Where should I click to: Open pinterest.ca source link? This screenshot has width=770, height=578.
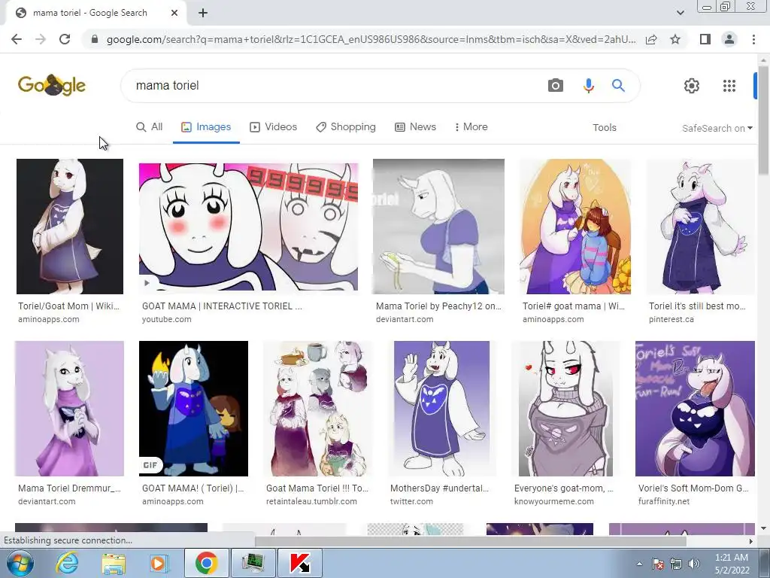point(671,319)
